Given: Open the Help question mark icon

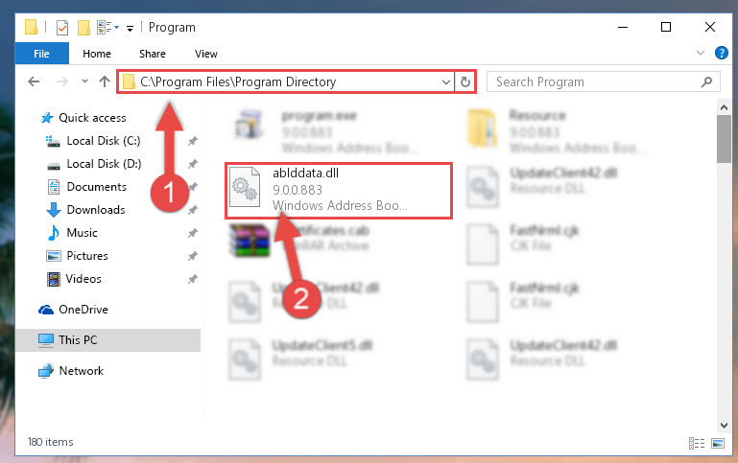Looking at the screenshot, I should pos(721,53).
